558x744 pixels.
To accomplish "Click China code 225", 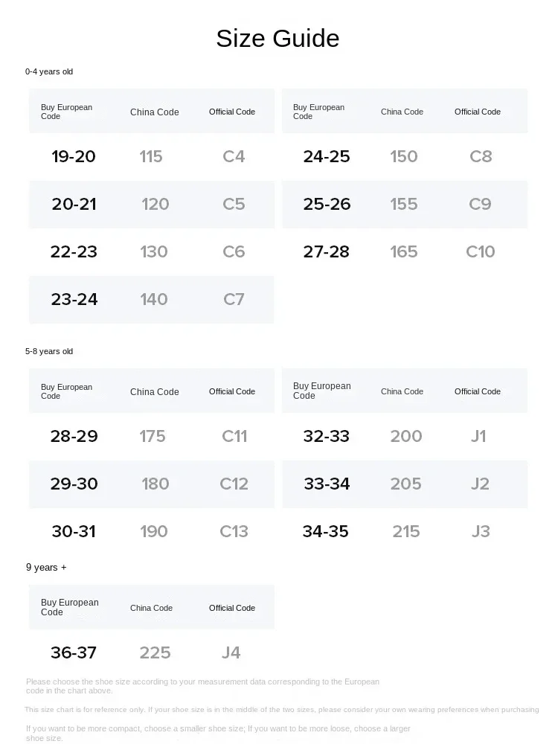I will click(155, 652).
